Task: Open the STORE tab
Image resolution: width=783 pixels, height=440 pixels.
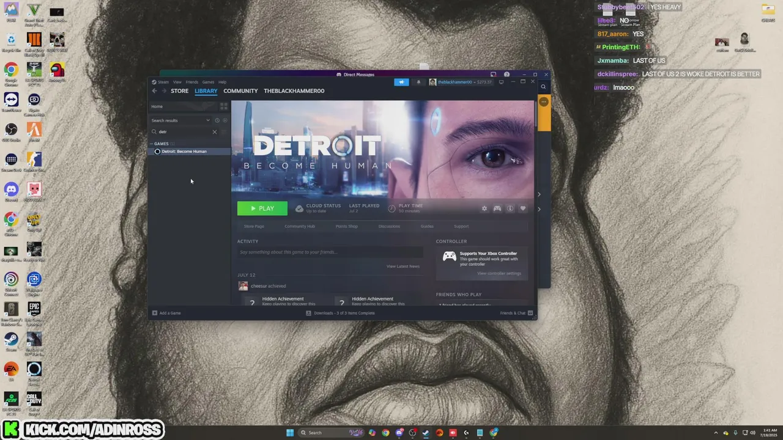Action: [179, 91]
